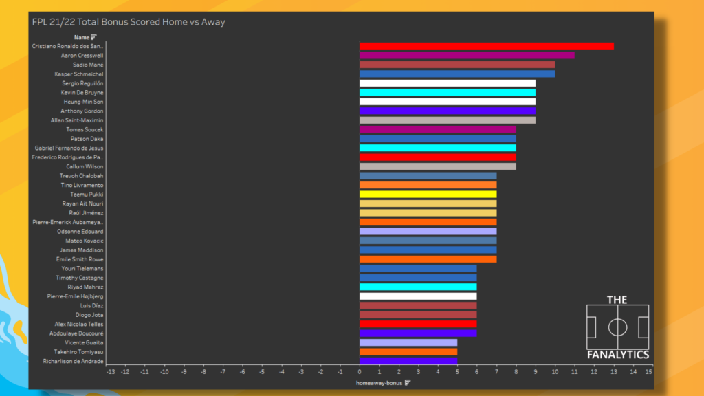
Task: Click the label 'Pierre-Emile Højbjerg'
Action: coord(76,296)
